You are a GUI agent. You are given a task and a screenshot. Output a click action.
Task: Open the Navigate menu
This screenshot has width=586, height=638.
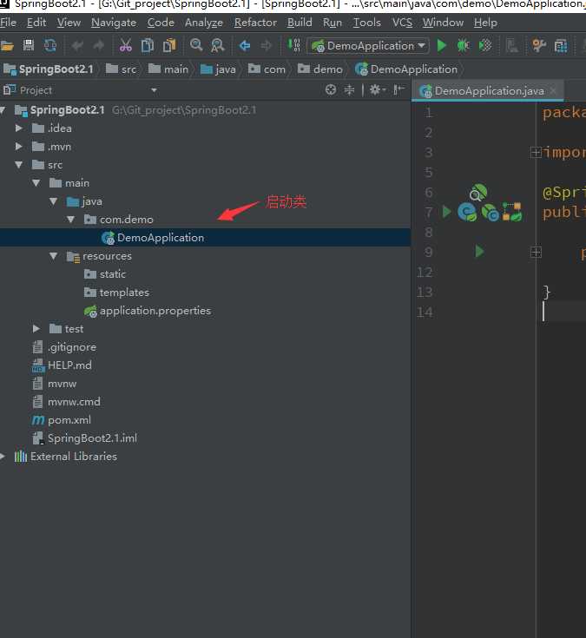click(x=114, y=23)
